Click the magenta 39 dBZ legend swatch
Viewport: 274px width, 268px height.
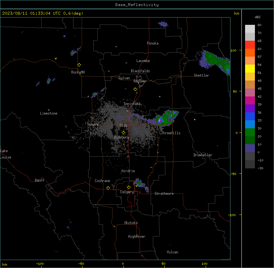coord(250,100)
